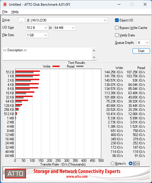Click the ATTO app icon in title bar

[x=5, y=4]
